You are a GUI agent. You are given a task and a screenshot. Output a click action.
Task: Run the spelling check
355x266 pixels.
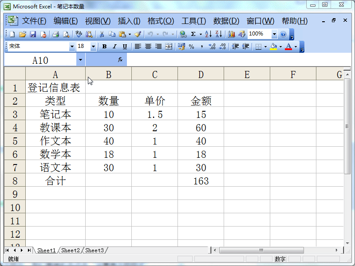coord(79,34)
